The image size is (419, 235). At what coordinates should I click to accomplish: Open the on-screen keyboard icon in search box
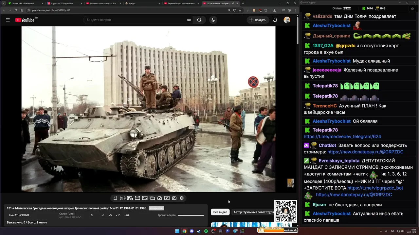pos(189,20)
